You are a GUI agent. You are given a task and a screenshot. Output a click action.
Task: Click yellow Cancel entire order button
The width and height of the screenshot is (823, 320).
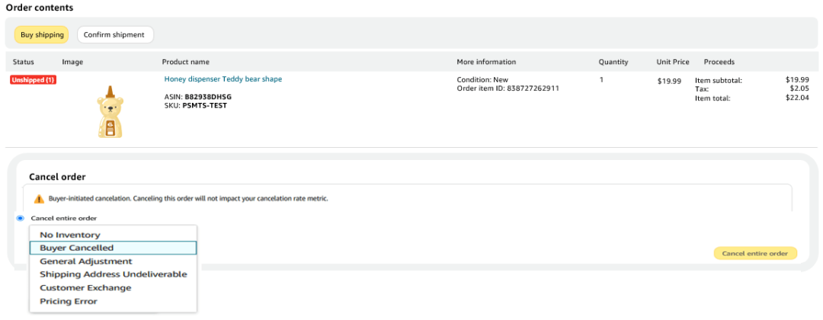click(754, 254)
